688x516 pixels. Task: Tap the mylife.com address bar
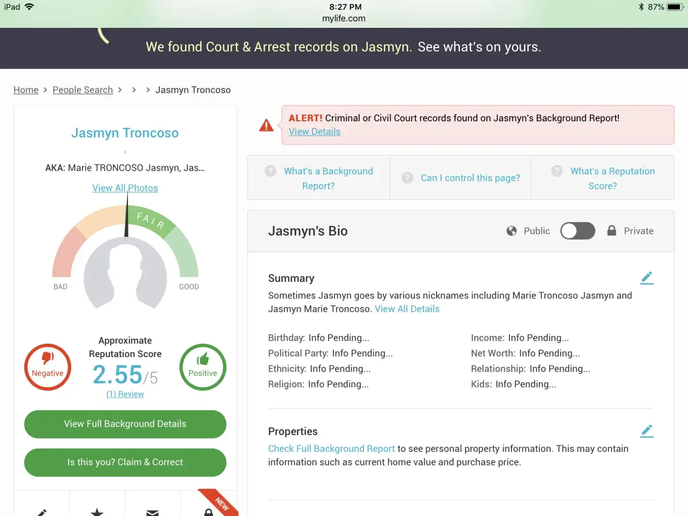pyautogui.click(x=344, y=19)
